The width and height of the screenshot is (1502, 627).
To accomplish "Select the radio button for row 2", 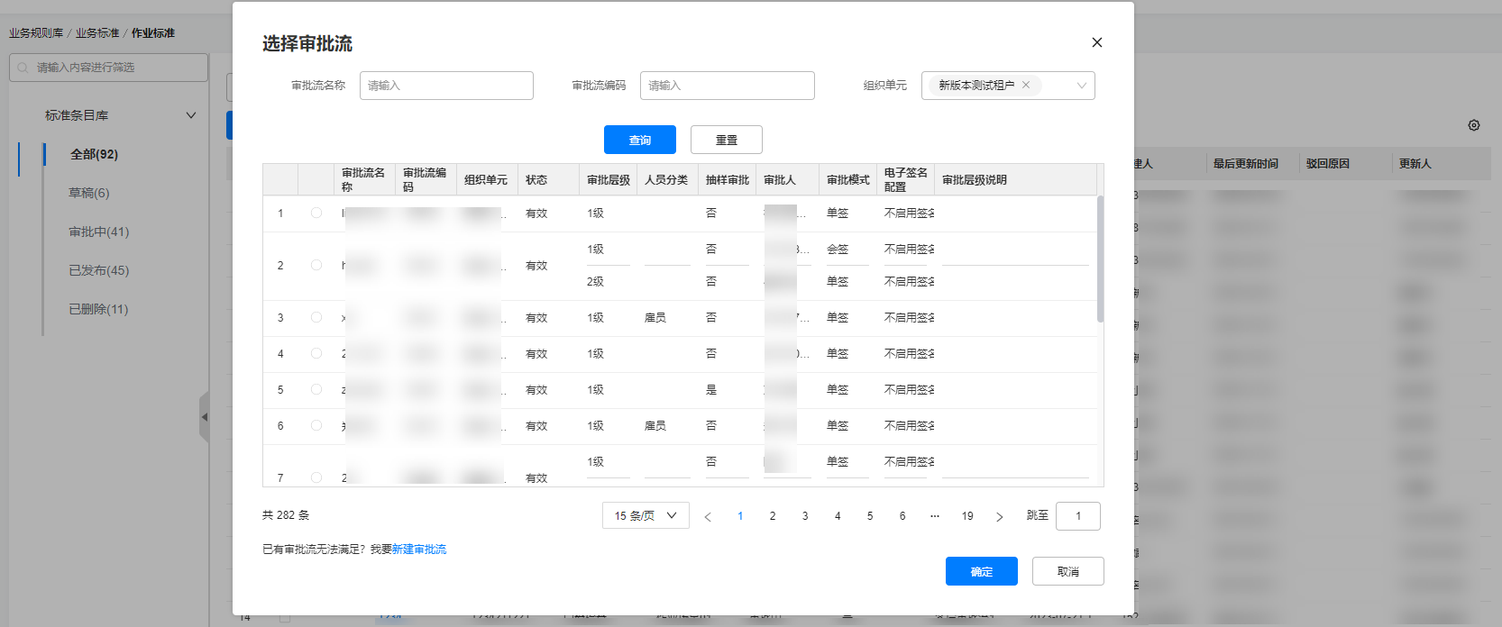I will [x=316, y=266].
